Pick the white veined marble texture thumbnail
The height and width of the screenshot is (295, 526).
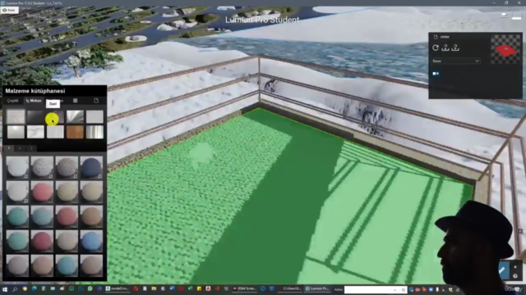pyautogui.click(x=35, y=132)
